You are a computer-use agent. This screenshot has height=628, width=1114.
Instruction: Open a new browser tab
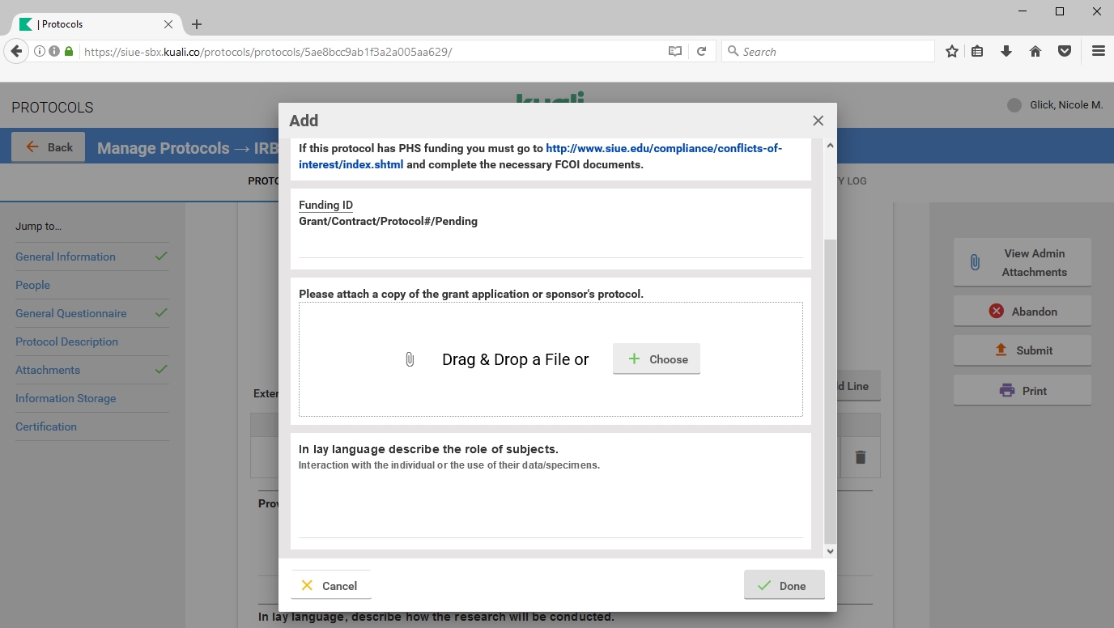(x=197, y=24)
